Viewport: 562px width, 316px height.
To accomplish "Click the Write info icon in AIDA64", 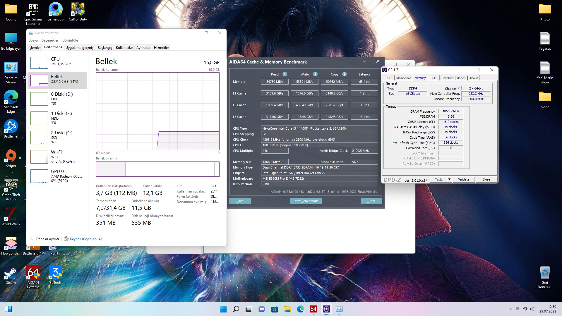I will (x=315, y=74).
